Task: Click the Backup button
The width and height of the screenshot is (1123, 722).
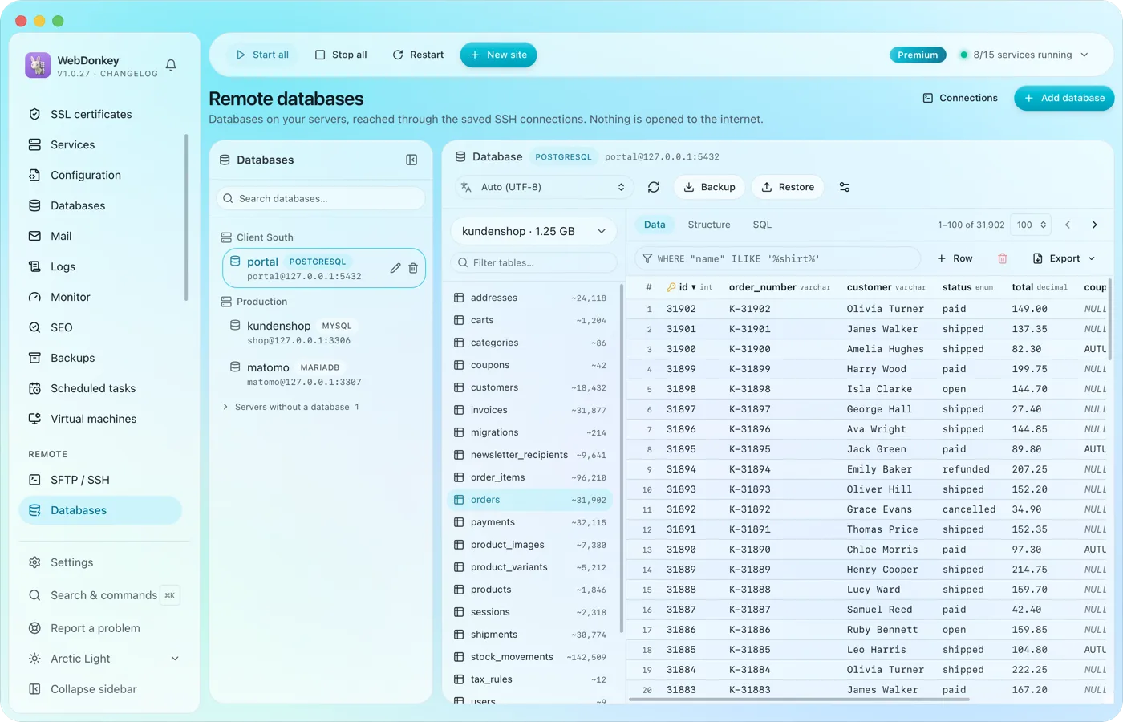Action: pos(709,187)
